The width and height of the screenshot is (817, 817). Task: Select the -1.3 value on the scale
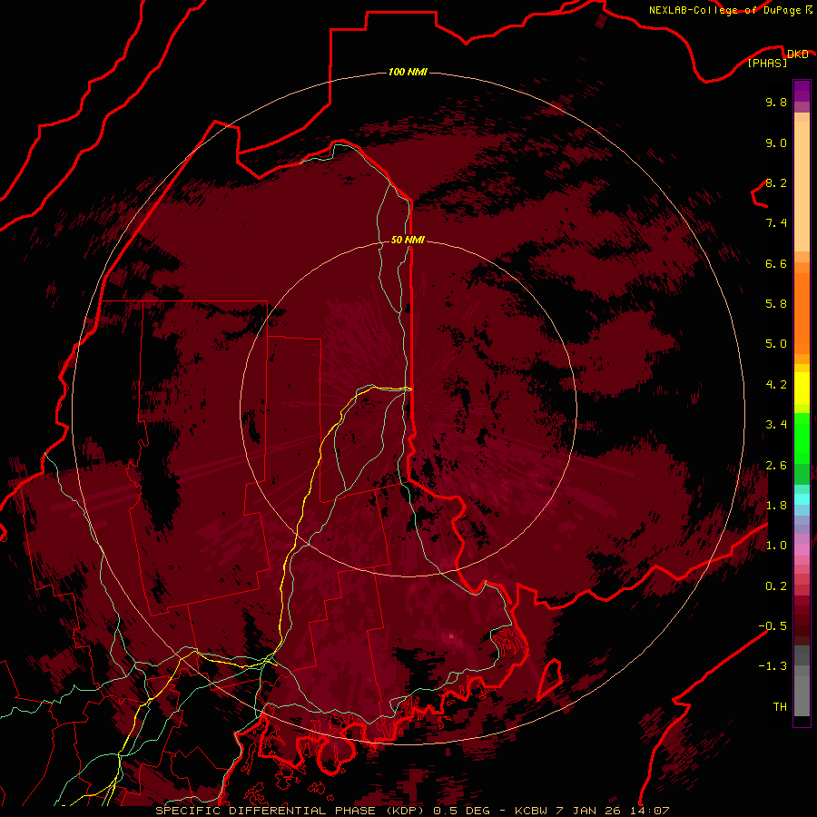(773, 666)
